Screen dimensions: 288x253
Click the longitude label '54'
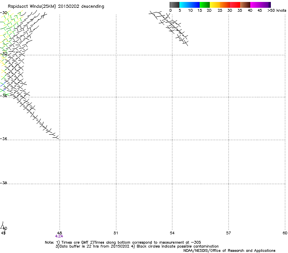pyautogui.click(x=172, y=233)
